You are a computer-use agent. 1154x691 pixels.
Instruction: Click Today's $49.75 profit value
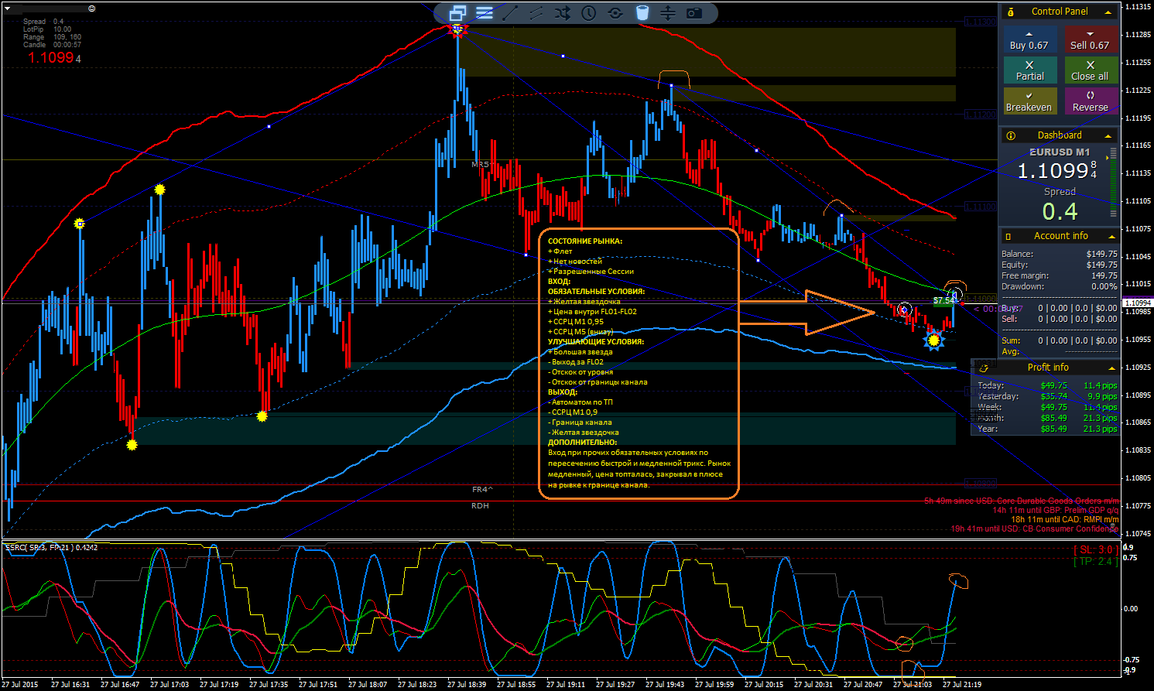1054,385
